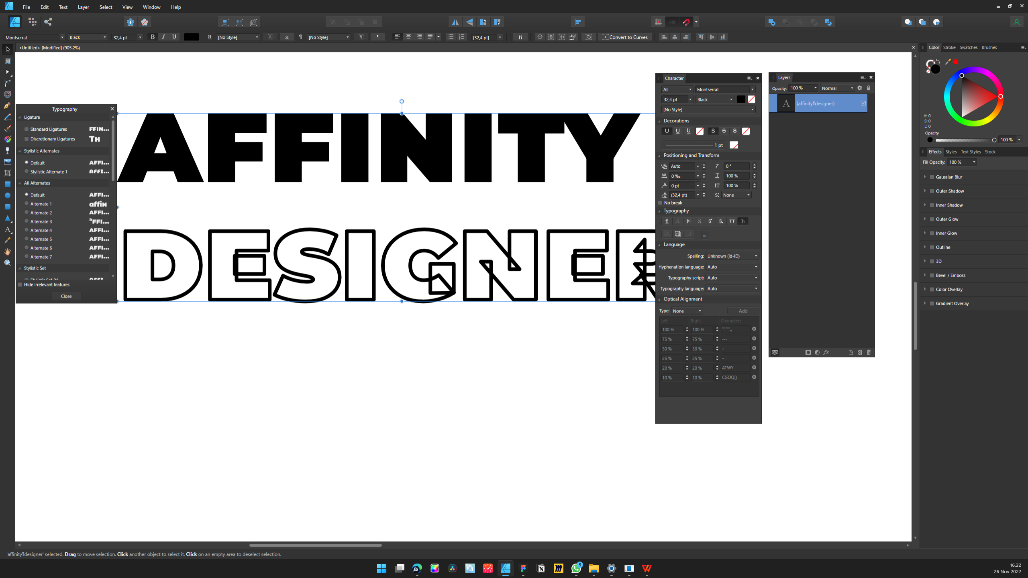Viewport: 1028px width, 578px height.
Task: Select the Stylistic Alternate 1 radio
Action: (x=27, y=171)
